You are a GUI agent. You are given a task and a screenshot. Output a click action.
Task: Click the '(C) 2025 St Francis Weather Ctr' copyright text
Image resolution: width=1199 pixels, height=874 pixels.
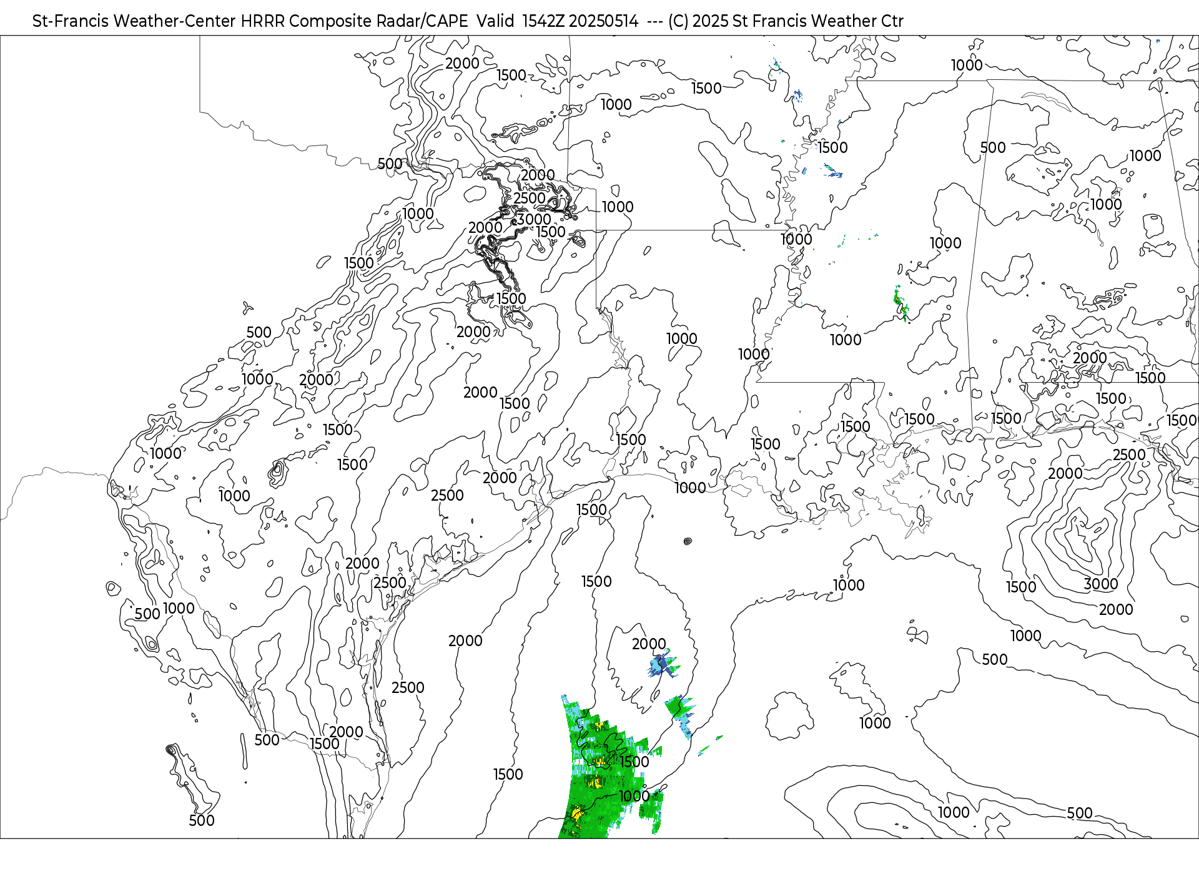pos(786,21)
